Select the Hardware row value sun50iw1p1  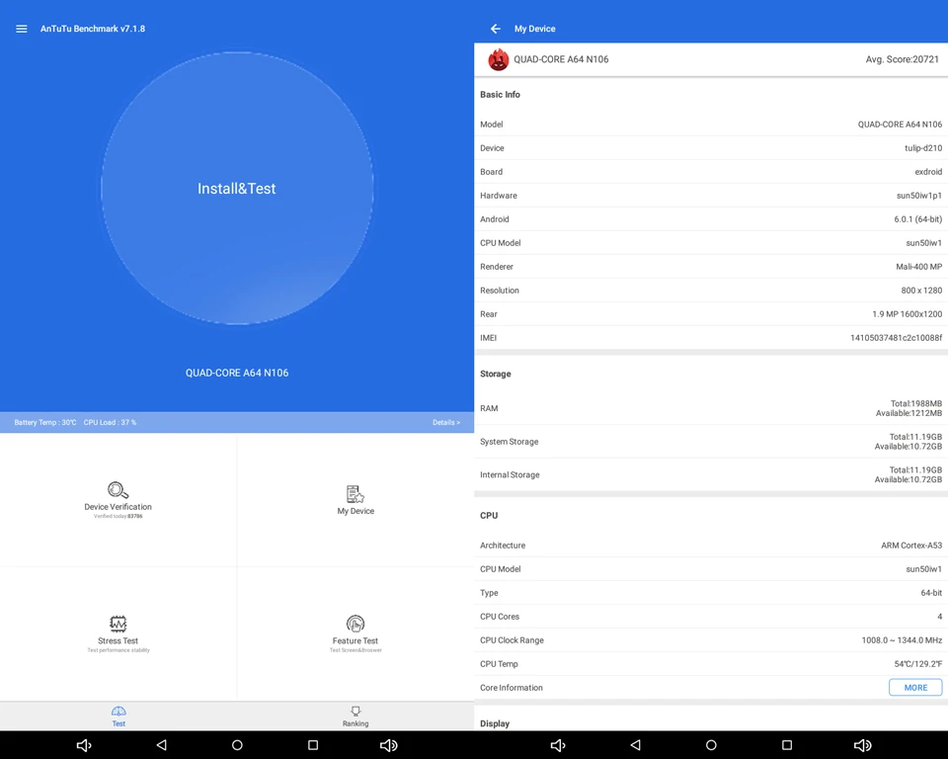click(x=919, y=196)
